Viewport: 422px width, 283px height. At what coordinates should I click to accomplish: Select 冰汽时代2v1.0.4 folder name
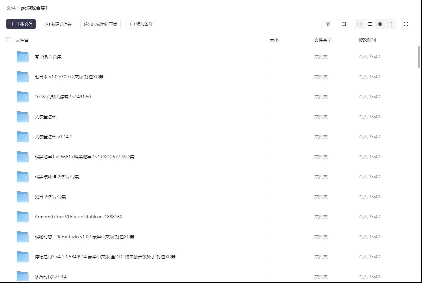[x=51, y=277]
